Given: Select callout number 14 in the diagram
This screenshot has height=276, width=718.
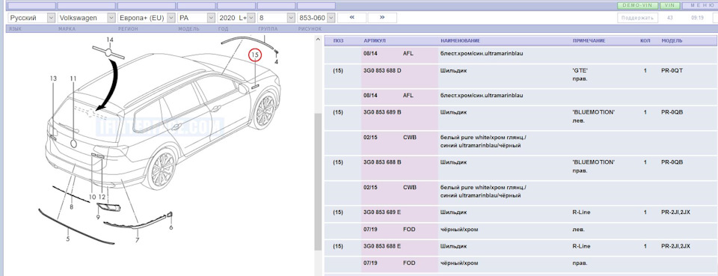Looking at the screenshot, I should 109,40.
